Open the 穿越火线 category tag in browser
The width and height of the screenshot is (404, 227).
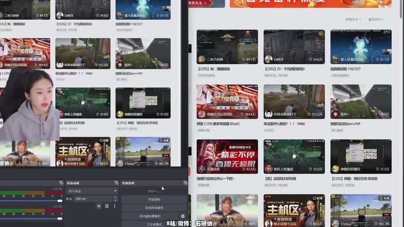(x=204, y=130)
